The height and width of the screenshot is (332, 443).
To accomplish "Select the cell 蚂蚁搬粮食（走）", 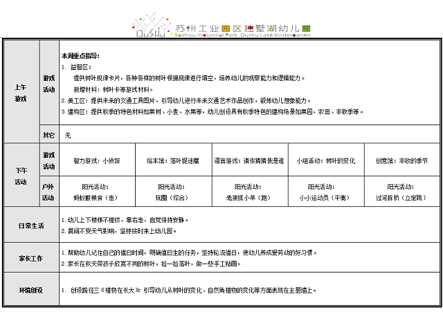I will 97,192.
